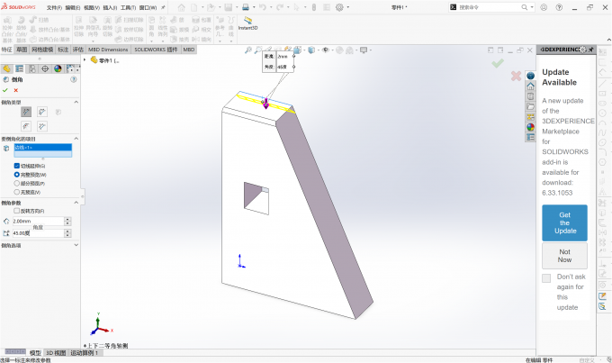Select the Distance-Distance chamfer type icon
Viewport: 612px width, 363px height.
click(x=42, y=113)
